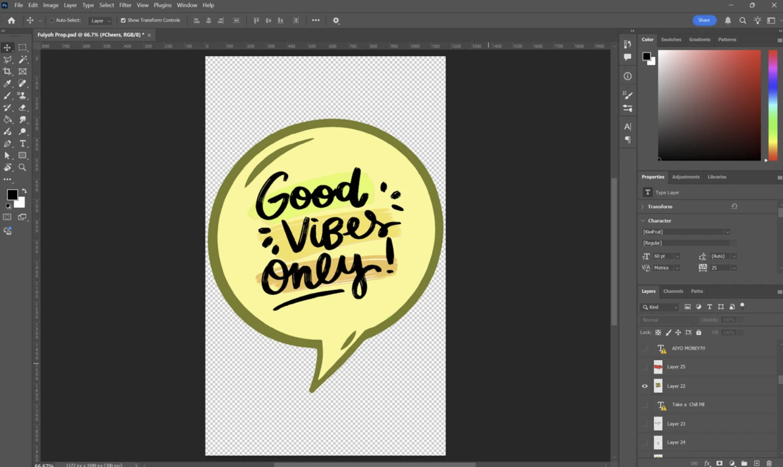783x467 pixels.
Task: Click the Share button
Action: tap(704, 20)
